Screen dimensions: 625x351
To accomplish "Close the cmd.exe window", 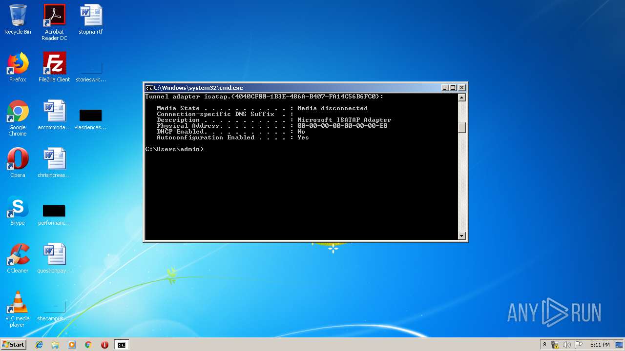I will click(x=462, y=88).
